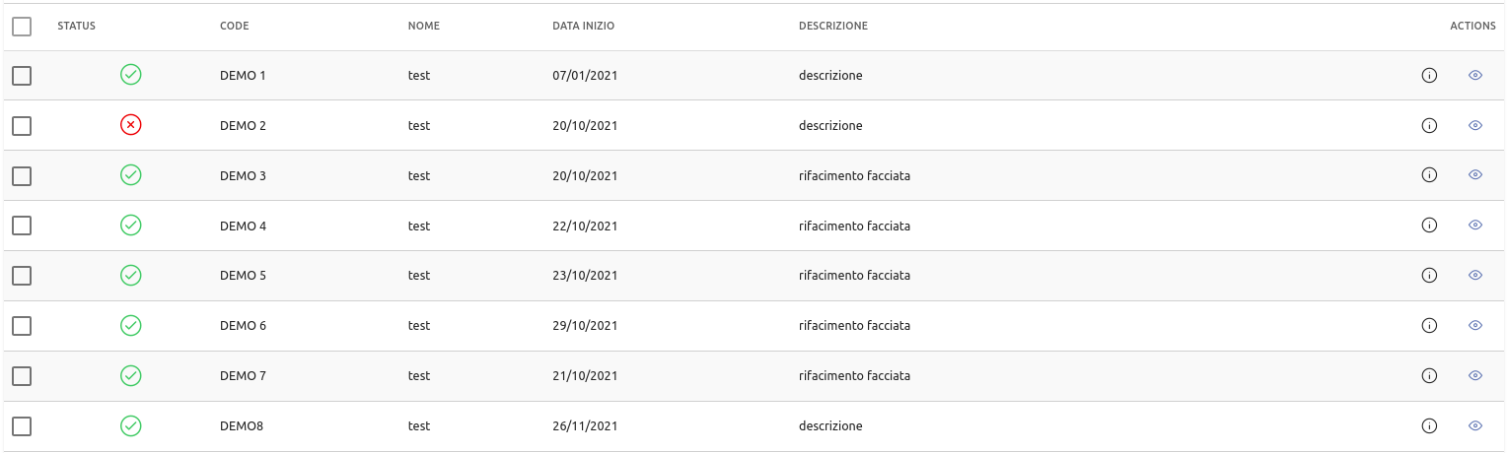Image resolution: width=1508 pixels, height=453 pixels.
Task: Click the date cell 29/10/2021
Action: point(585,326)
